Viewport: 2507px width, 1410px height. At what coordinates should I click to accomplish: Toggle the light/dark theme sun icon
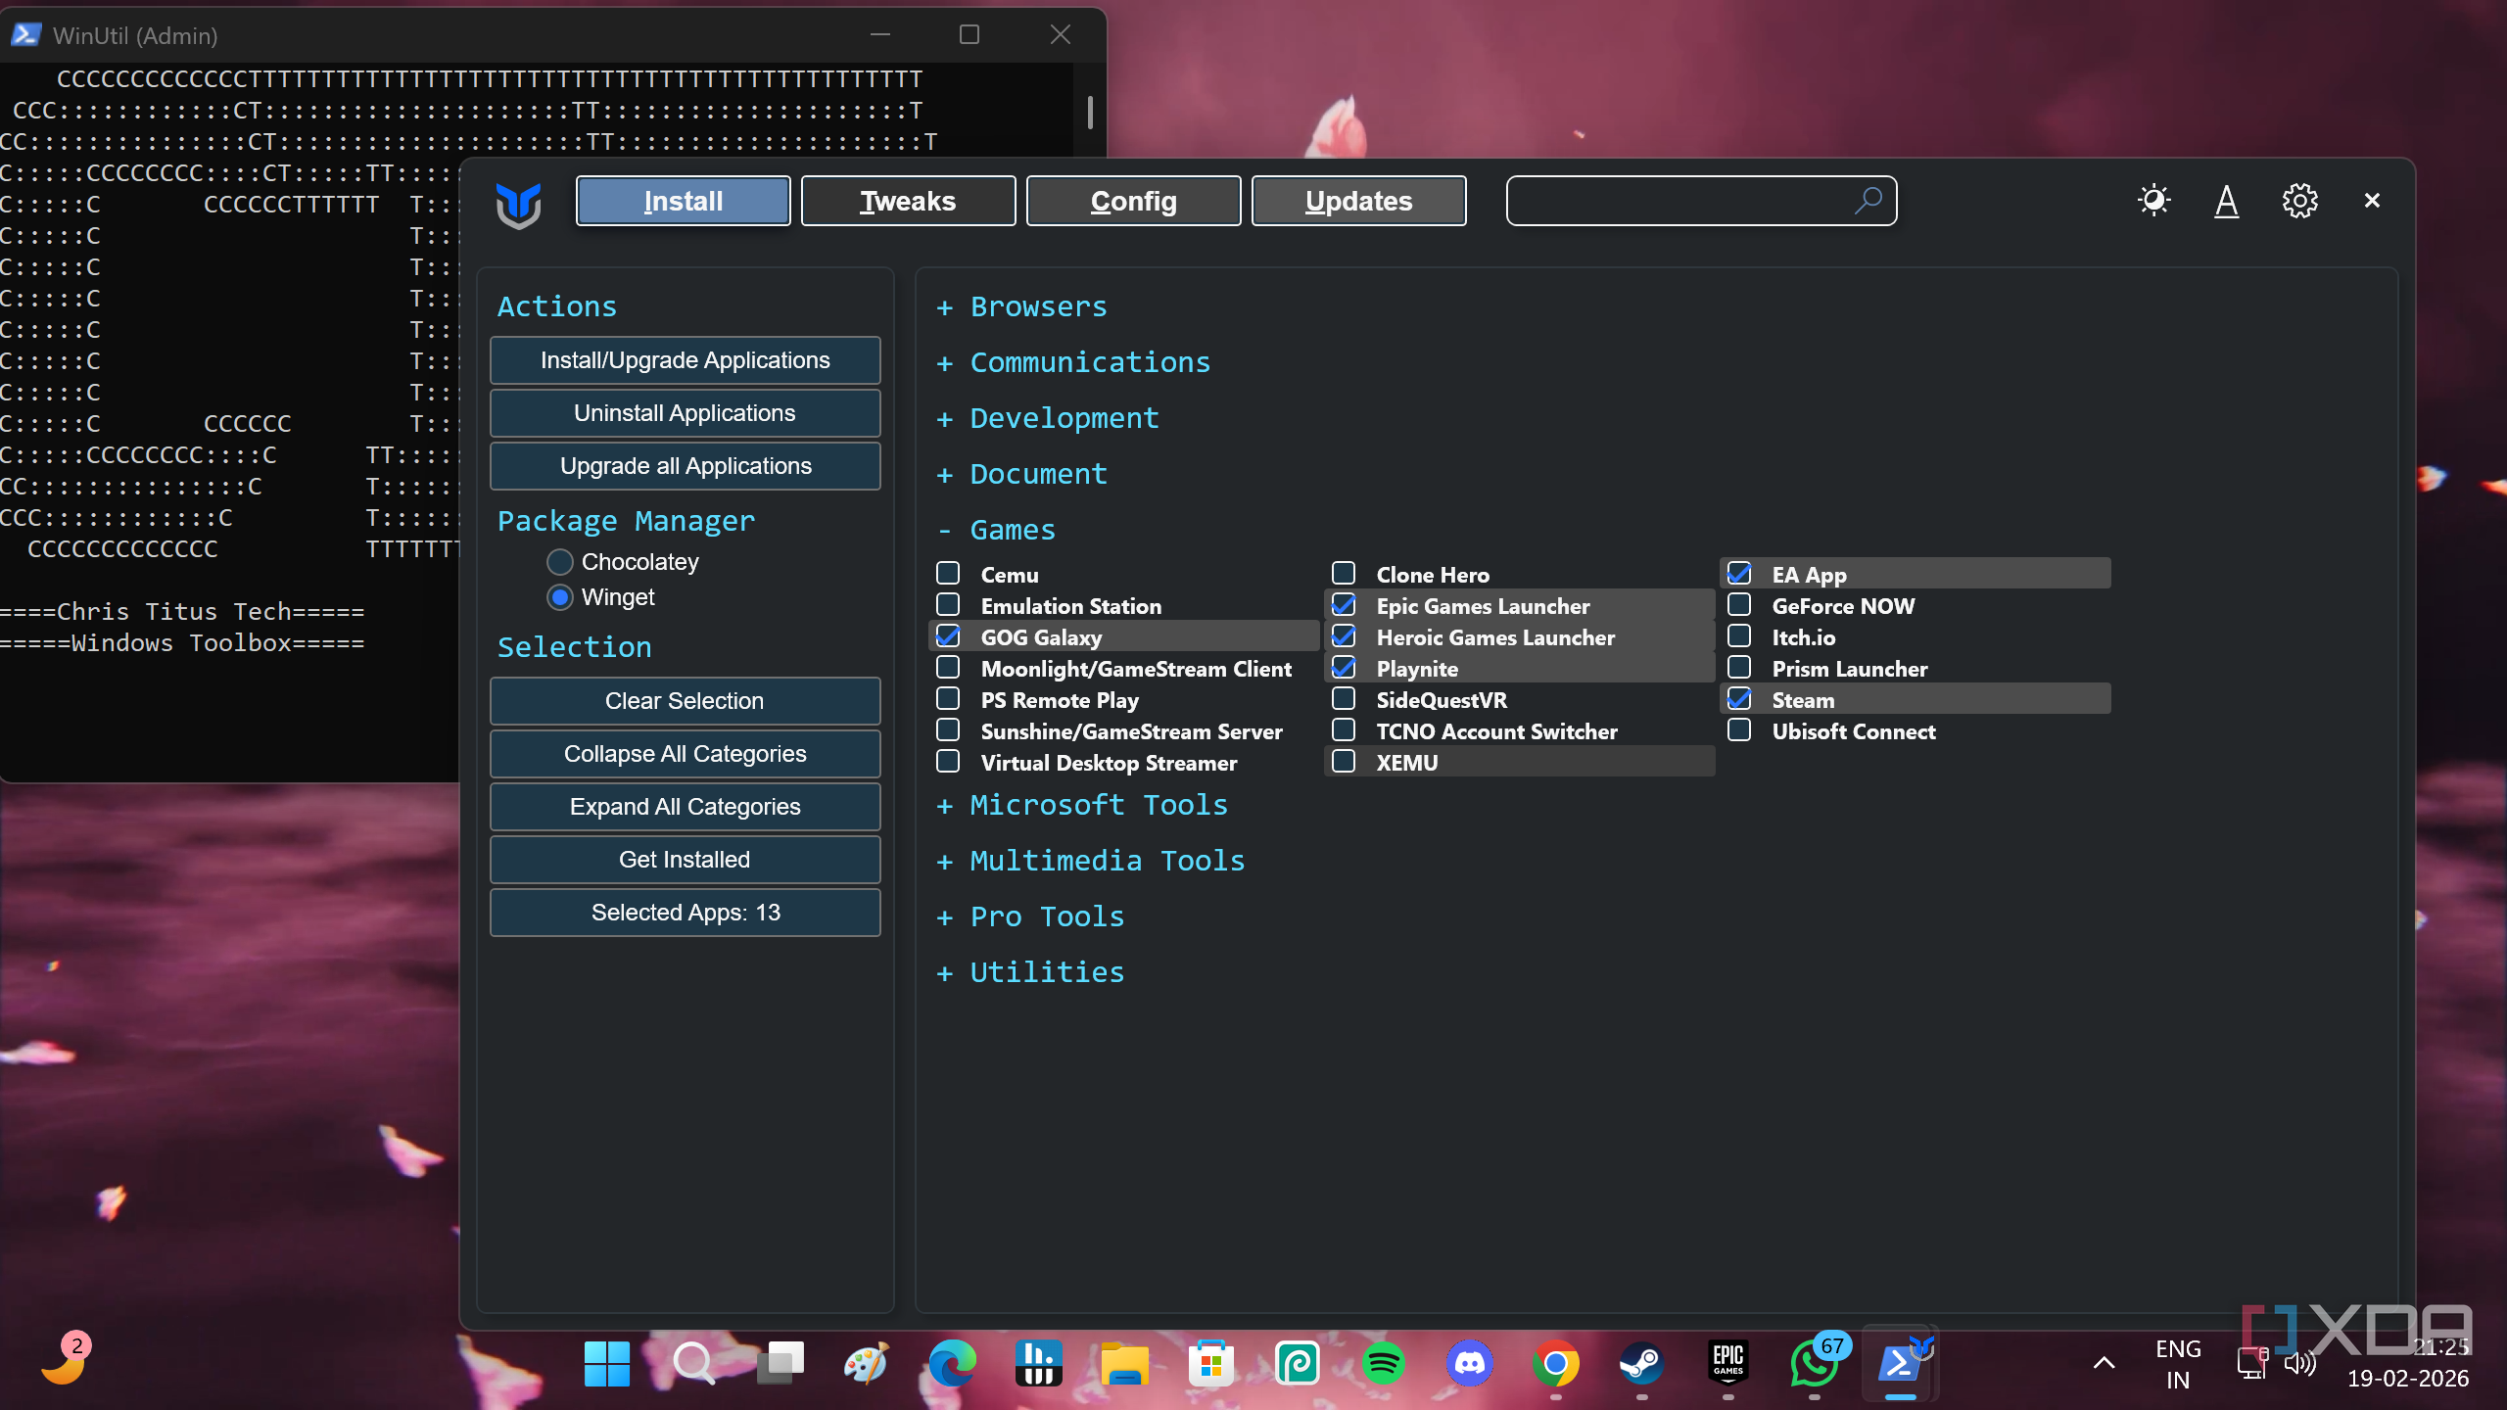2153,201
